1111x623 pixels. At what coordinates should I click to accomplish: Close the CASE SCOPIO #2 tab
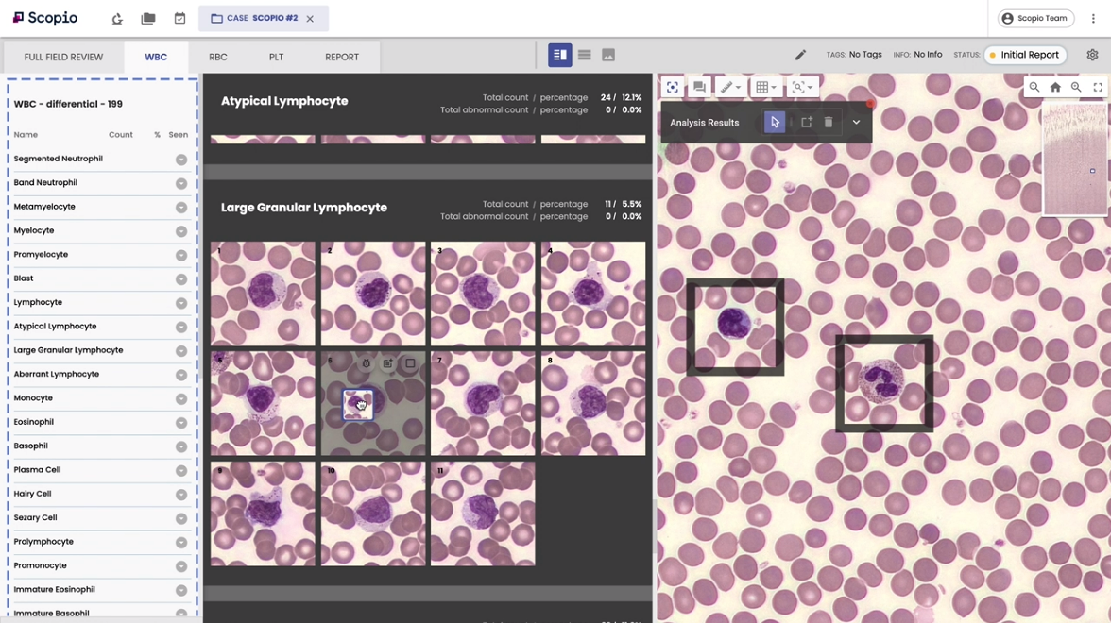pos(310,19)
